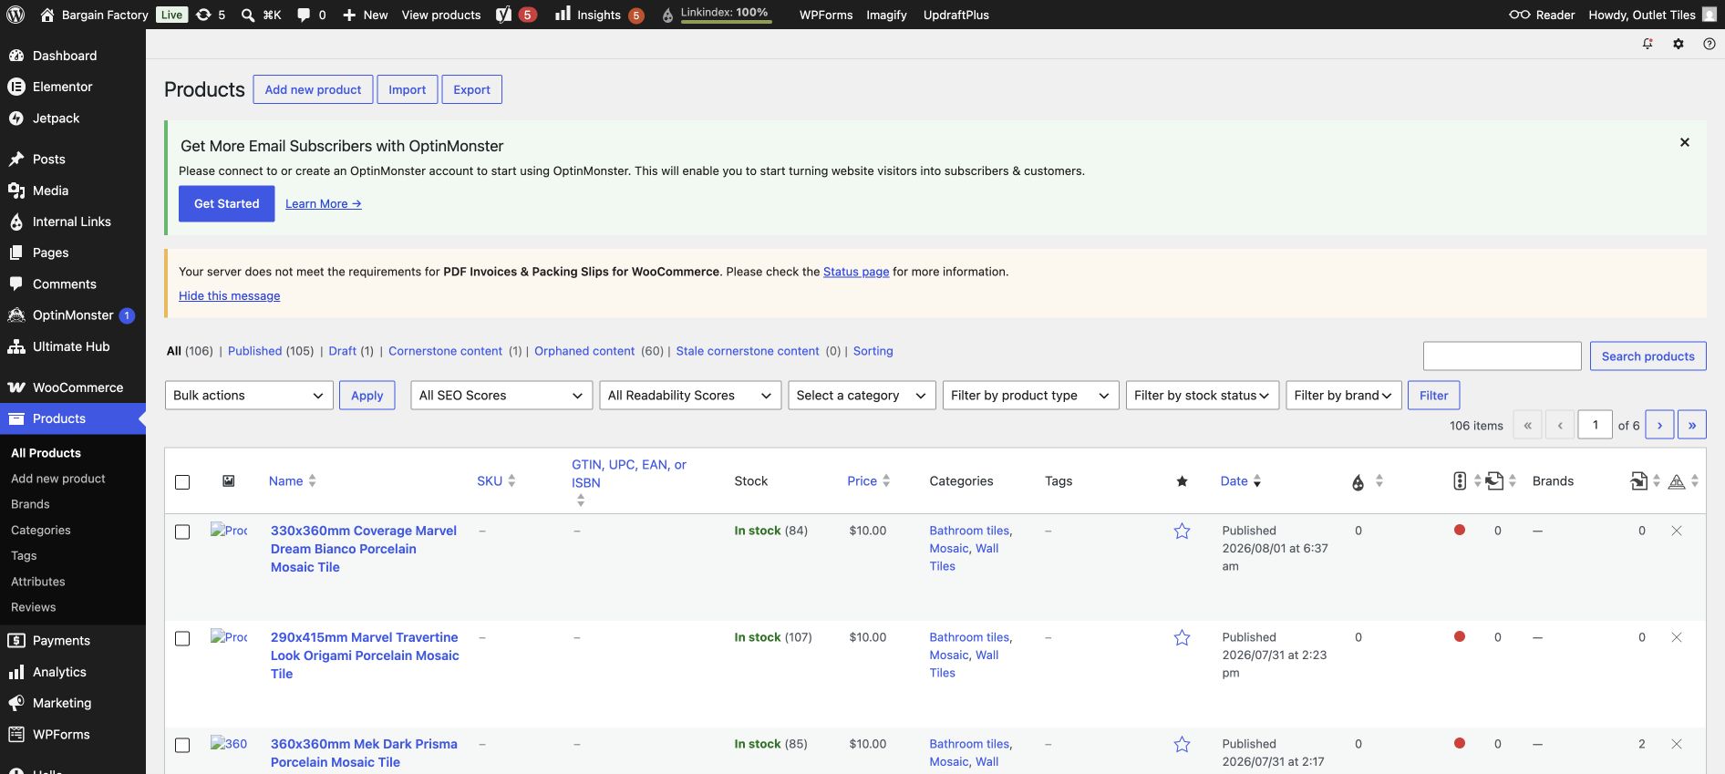Show Orphaned content filter
Viewport: 1725px width, 774px height.
(584, 351)
